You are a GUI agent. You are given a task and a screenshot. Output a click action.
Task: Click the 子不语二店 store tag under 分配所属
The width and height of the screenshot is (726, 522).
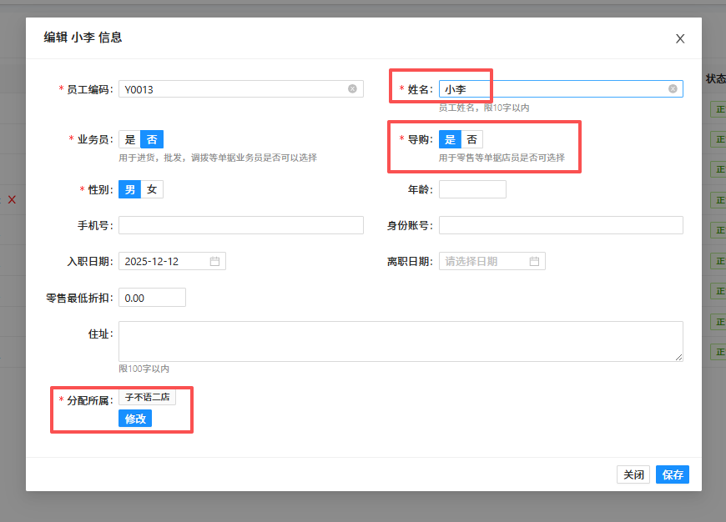tap(149, 397)
